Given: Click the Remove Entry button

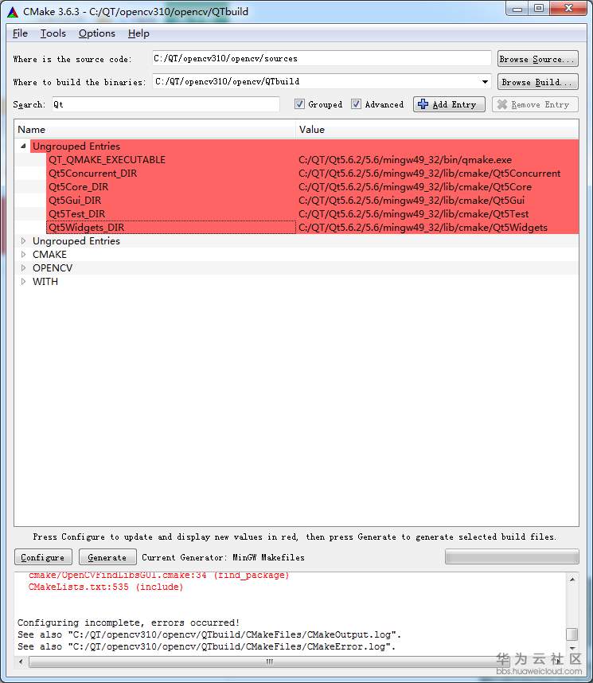Looking at the screenshot, I should tap(535, 104).
